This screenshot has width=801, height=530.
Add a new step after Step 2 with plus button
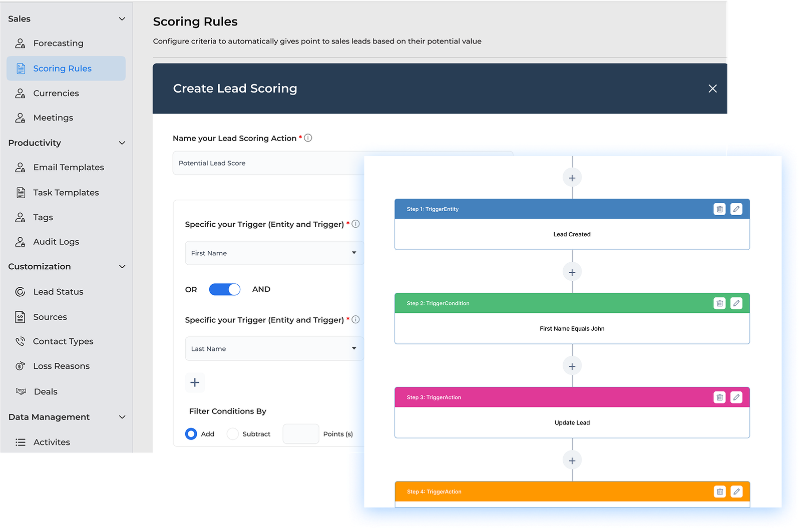point(572,366)
